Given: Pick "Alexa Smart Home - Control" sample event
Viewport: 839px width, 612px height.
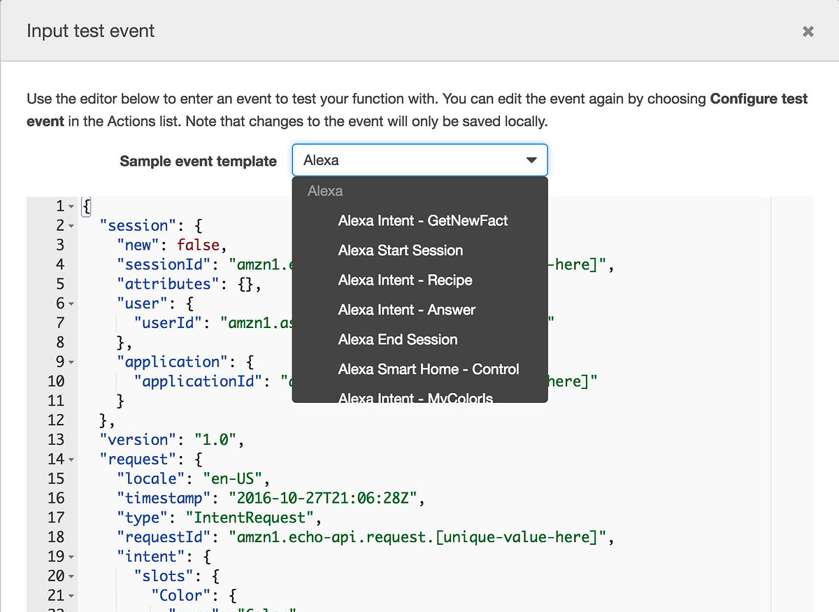Looking at the screenshot, I should [x=429, y=369].
